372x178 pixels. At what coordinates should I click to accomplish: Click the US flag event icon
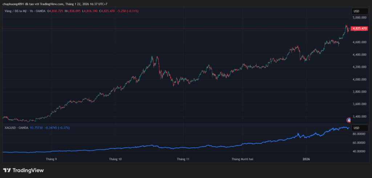pos(349,120)
